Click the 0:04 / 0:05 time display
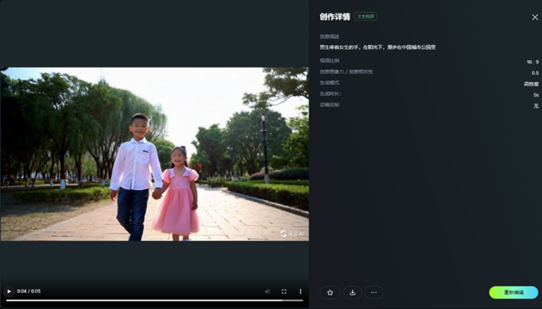This screenshot has width=542, height=309. [x=28, y=292]
